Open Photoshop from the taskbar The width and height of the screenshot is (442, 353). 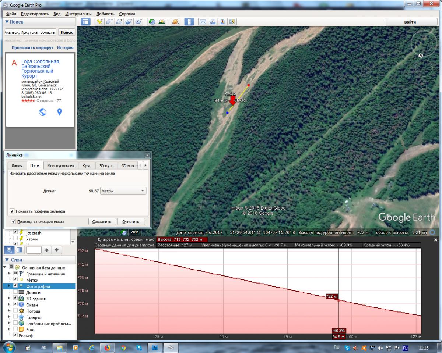(x=155, y=347)
